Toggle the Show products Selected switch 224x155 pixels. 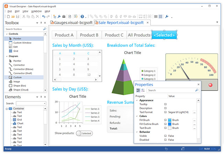(x=84, y=133)
